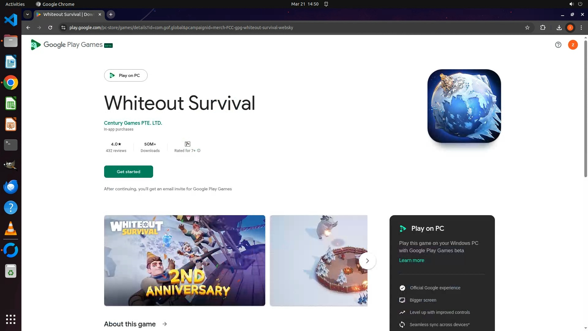
Task: Click the Rated for 7+ info icon
Action: 199,150
